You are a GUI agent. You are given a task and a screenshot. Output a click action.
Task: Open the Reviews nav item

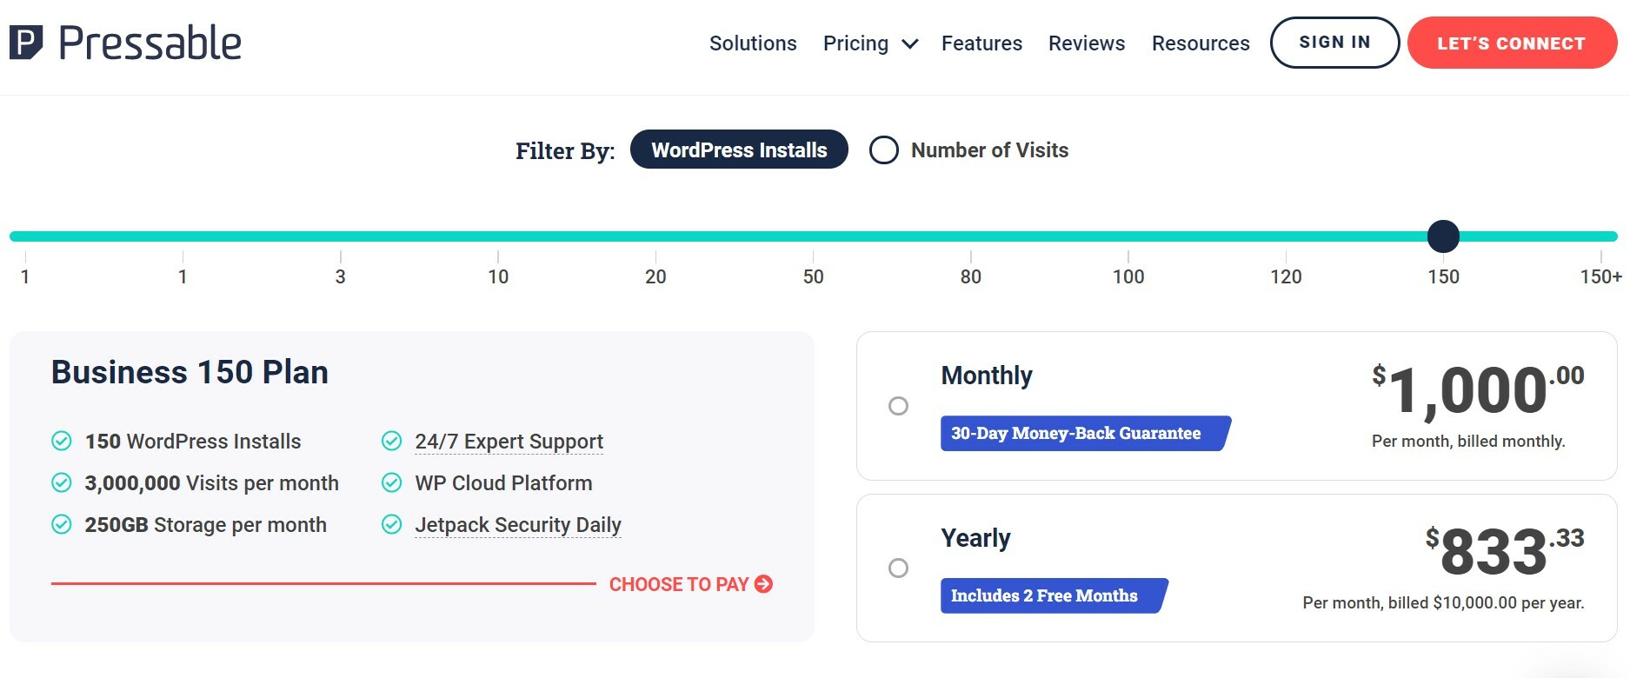coord(1086,43)
